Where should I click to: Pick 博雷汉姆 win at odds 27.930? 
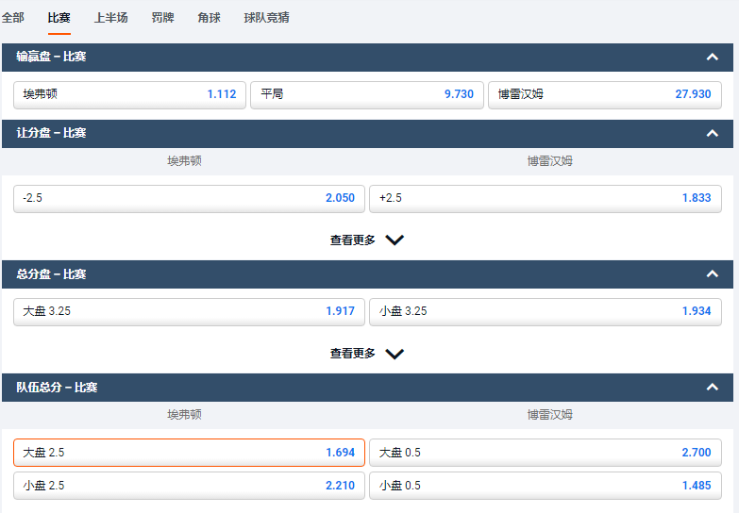pos(604,94)
